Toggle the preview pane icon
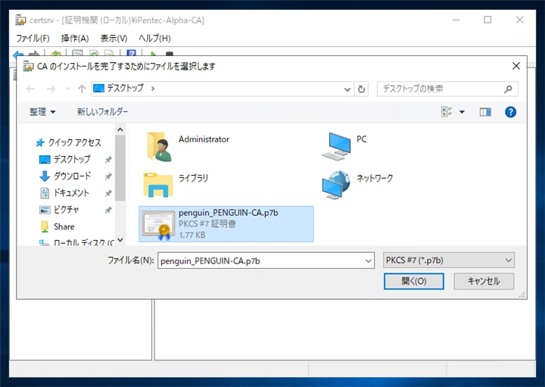The image size is (545, 387). [x=485, y=111]
